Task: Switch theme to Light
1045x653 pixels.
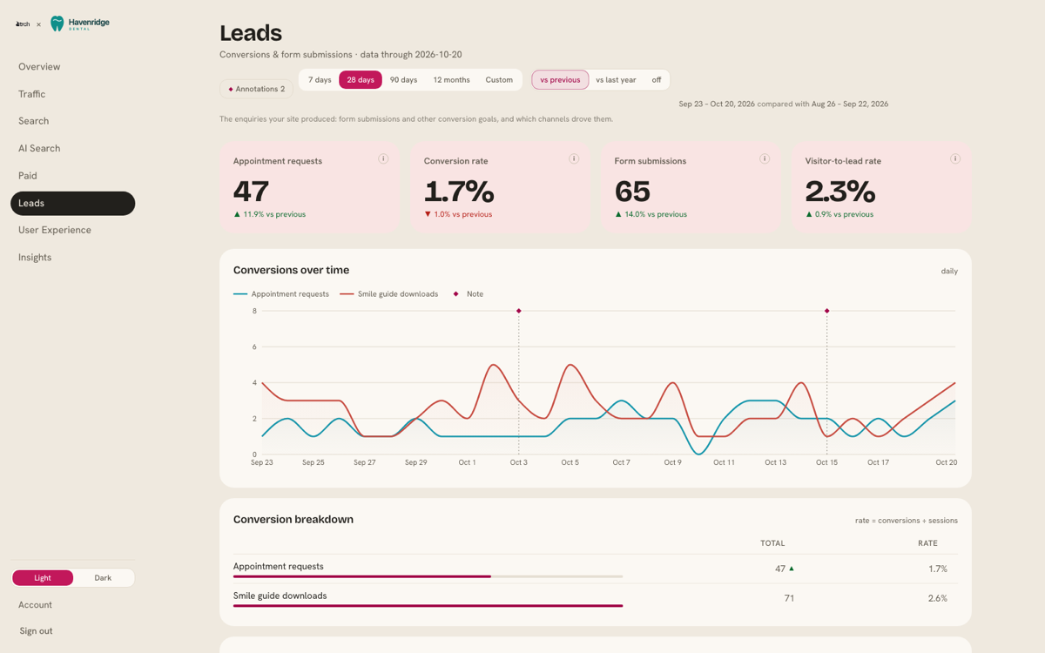Action: [x=43, y=578]
